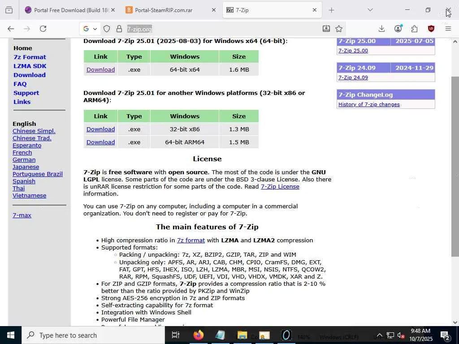The width and height of the screenshot is (459, 344).
Task: Click the browser forward arrow
Action: tap(27, 29)
